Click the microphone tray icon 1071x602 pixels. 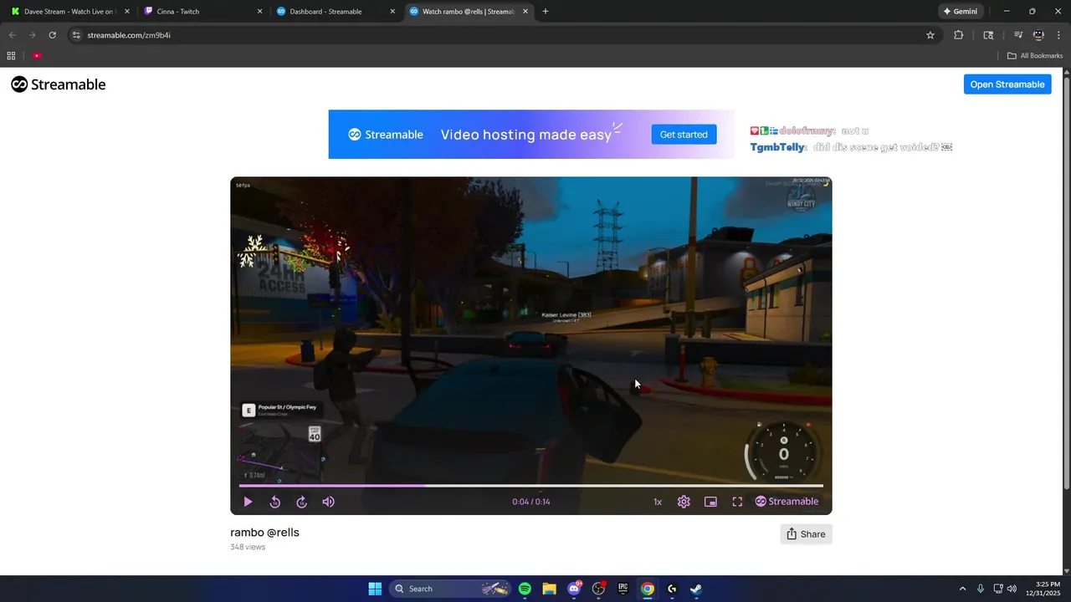980,589
